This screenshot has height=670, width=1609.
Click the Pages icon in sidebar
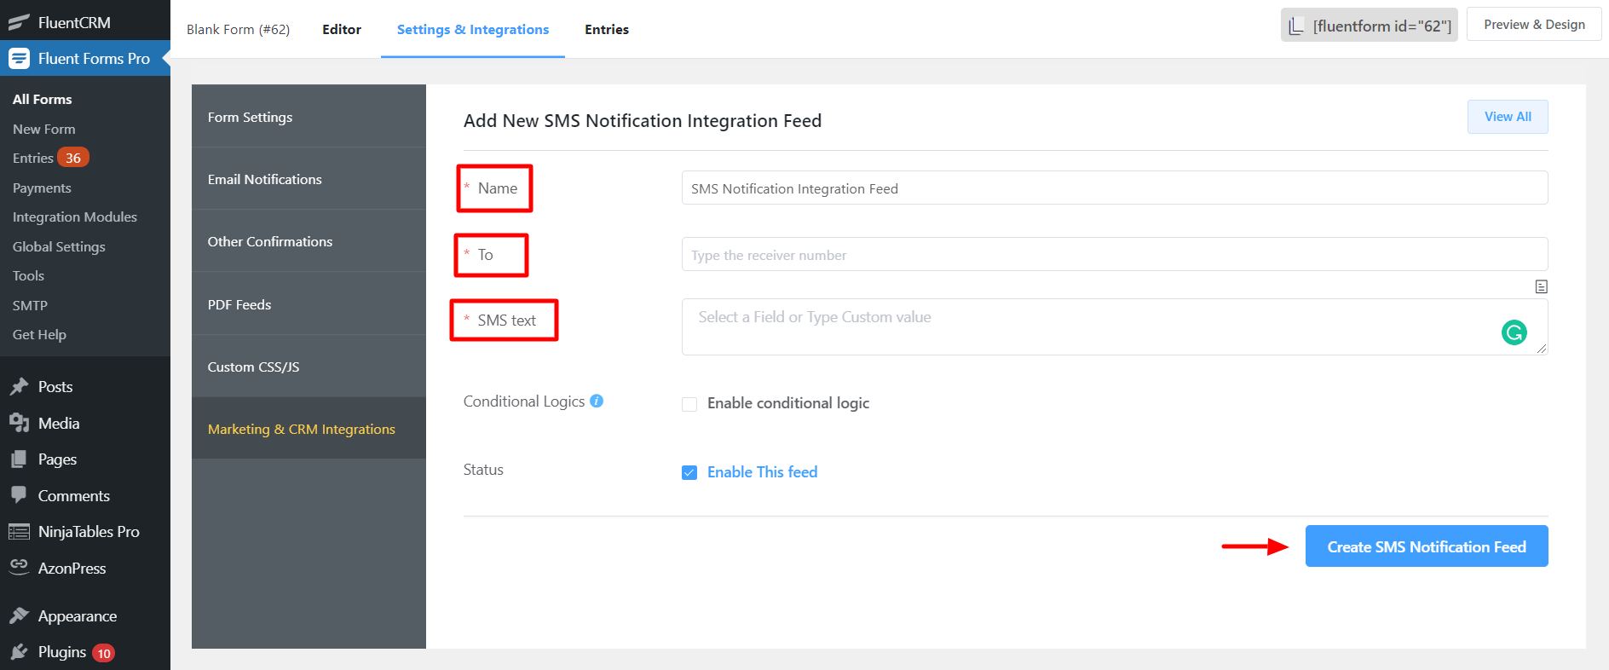pos(19,459)
